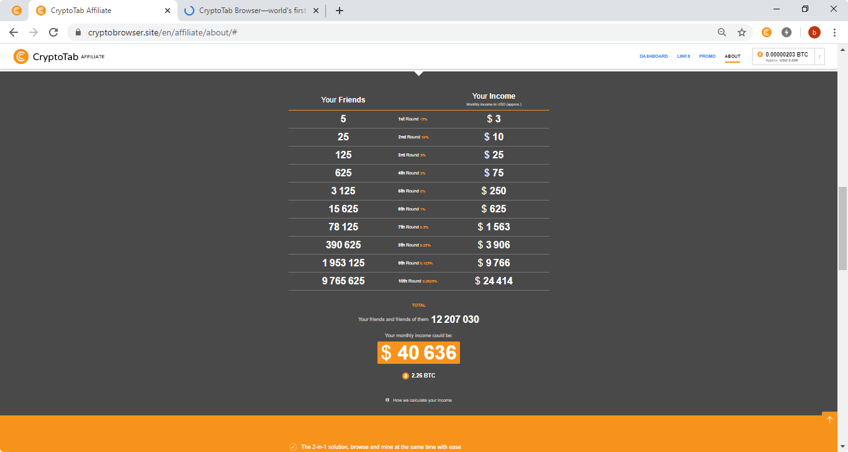This screenshot has width=848, height=452.
Task: Click the '3 125' friends cell
Action: (x=343, y=191)
